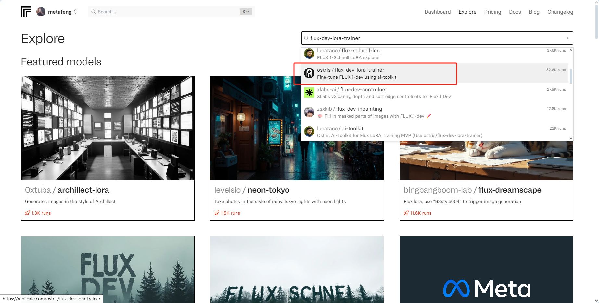Click the ⌘+K shortcut badge
The image size is (599, 303).
click(x=246, y=12)
